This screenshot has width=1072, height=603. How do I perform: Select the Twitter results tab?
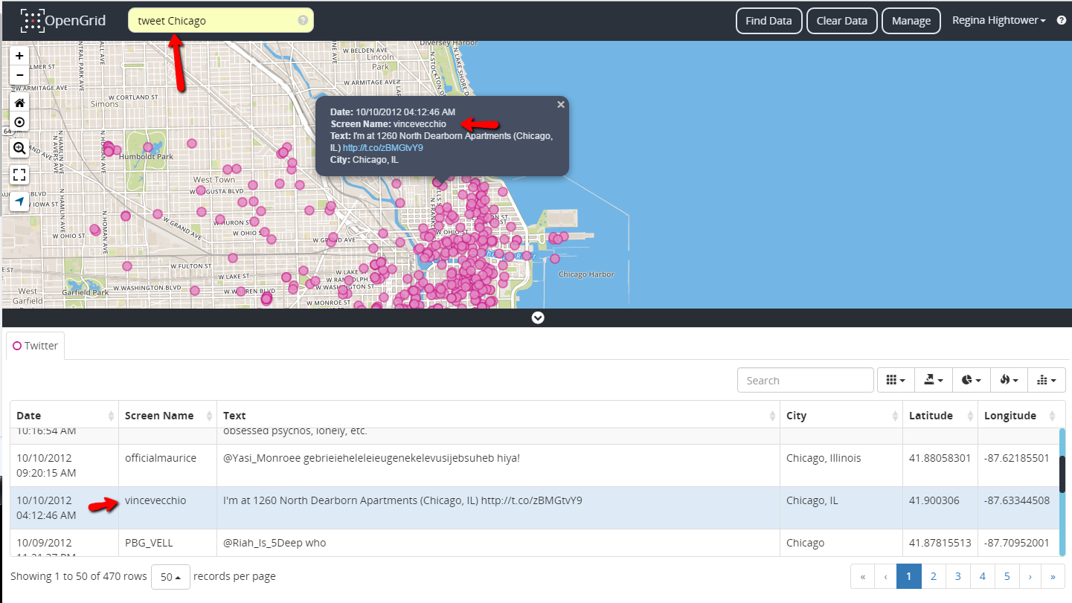(35, 346)
